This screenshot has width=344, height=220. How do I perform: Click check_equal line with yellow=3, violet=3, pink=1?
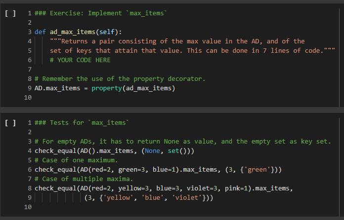[x=164, y=188]
